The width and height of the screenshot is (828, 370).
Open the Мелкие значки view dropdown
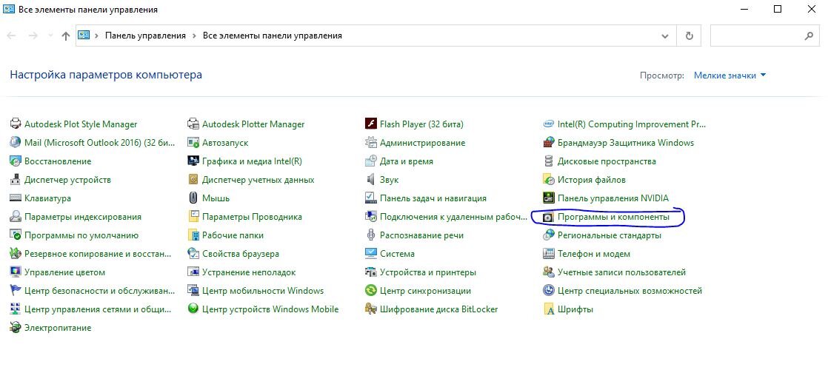coord(729,75)
